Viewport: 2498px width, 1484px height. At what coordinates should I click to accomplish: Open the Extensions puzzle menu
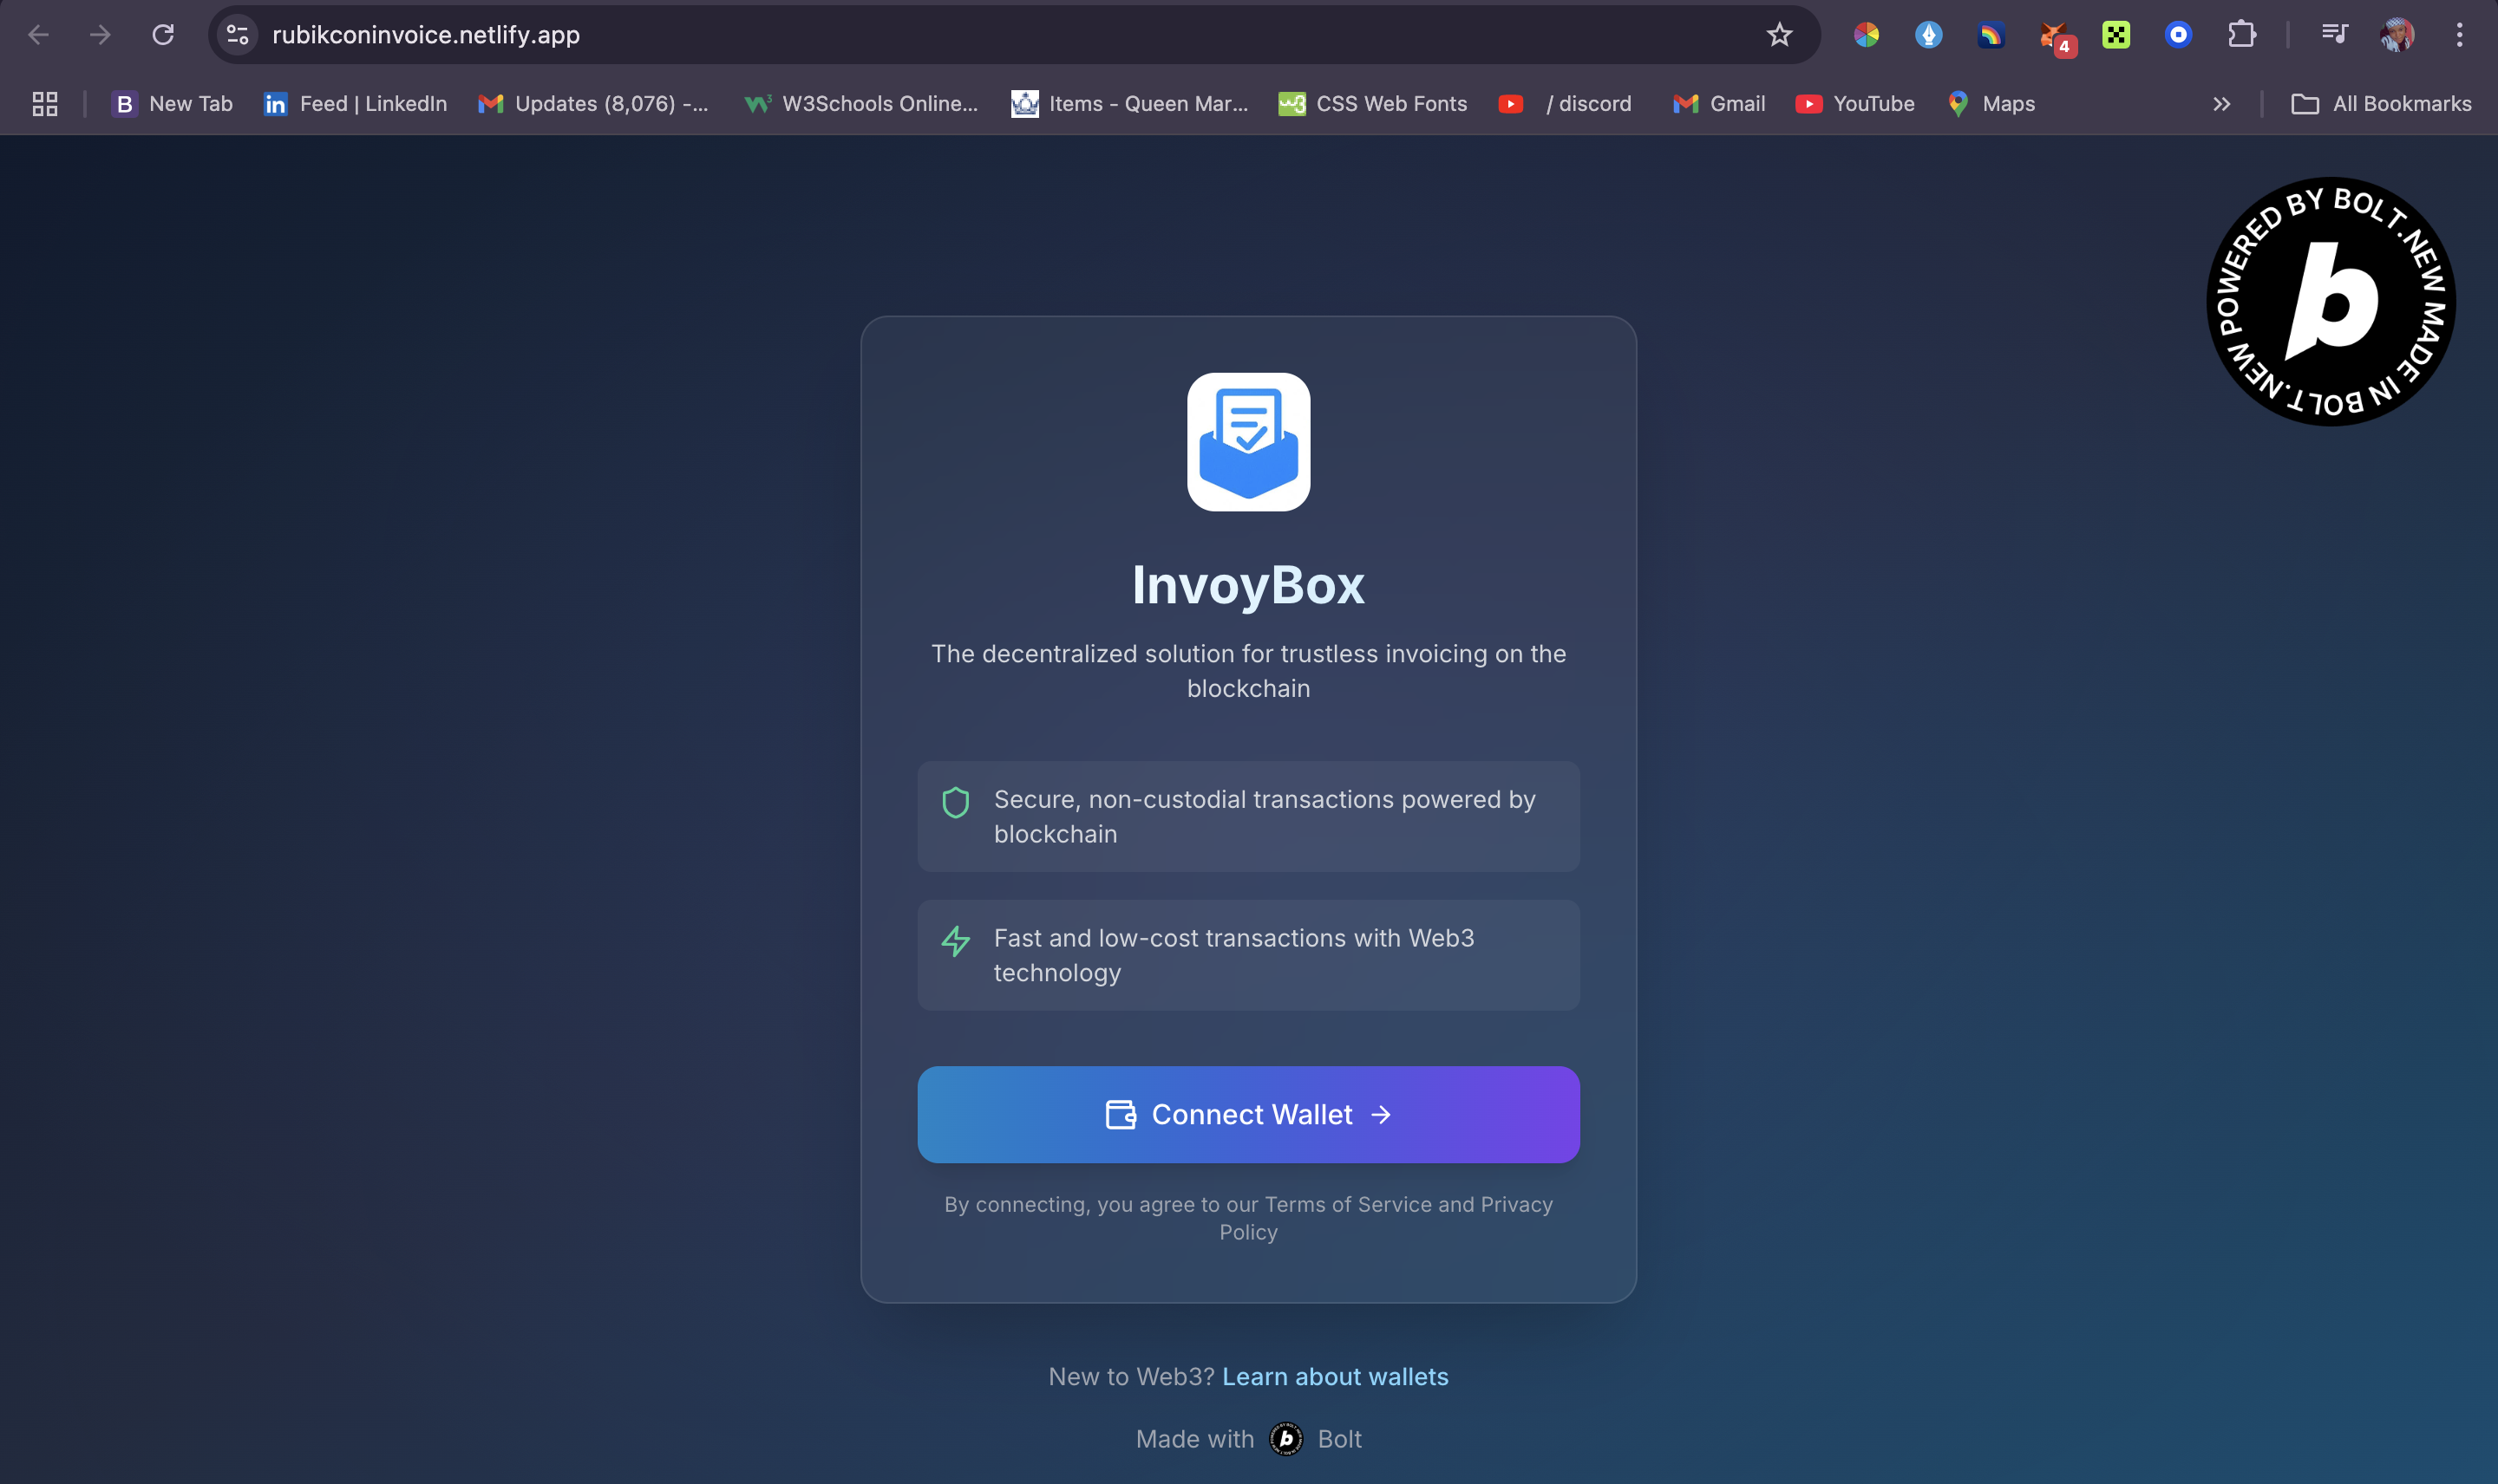click(2241, 35)
